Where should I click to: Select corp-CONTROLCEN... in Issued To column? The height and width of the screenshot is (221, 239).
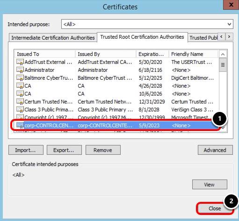tap(49, 125)
